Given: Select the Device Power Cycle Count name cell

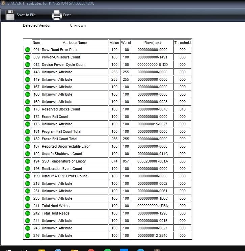Looking at the screenshot, I should (75, 65).
